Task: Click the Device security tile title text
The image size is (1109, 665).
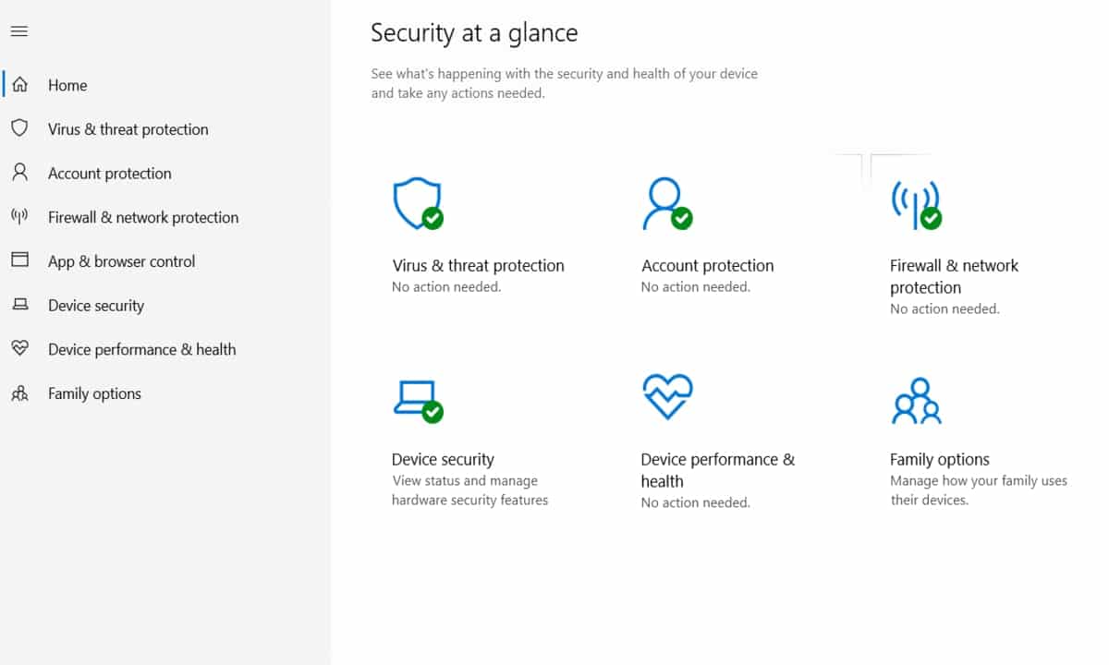Action: (443, 459)
